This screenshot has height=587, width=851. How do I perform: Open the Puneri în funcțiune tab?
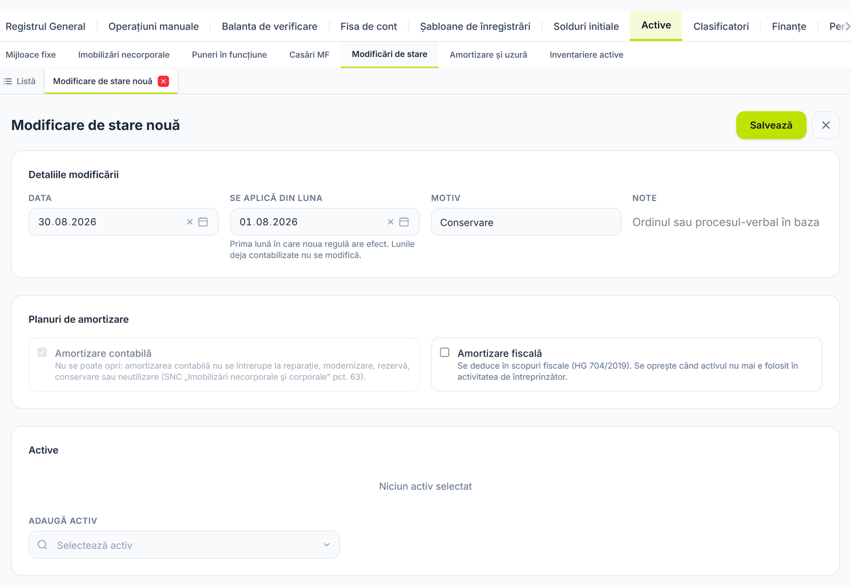point(229,54)
